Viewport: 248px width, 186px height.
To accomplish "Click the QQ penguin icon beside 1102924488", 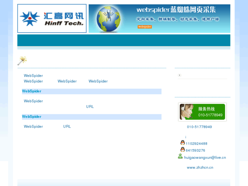I will click(183, 143).
